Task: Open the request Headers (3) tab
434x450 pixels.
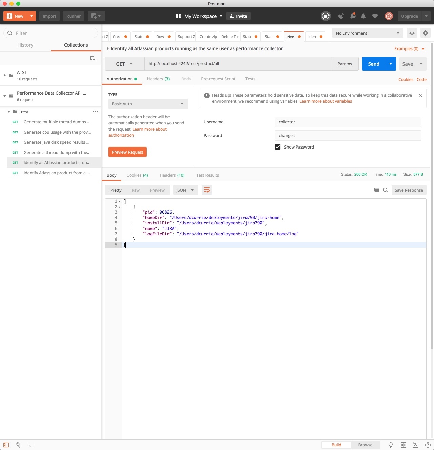Action: [158, 79]
